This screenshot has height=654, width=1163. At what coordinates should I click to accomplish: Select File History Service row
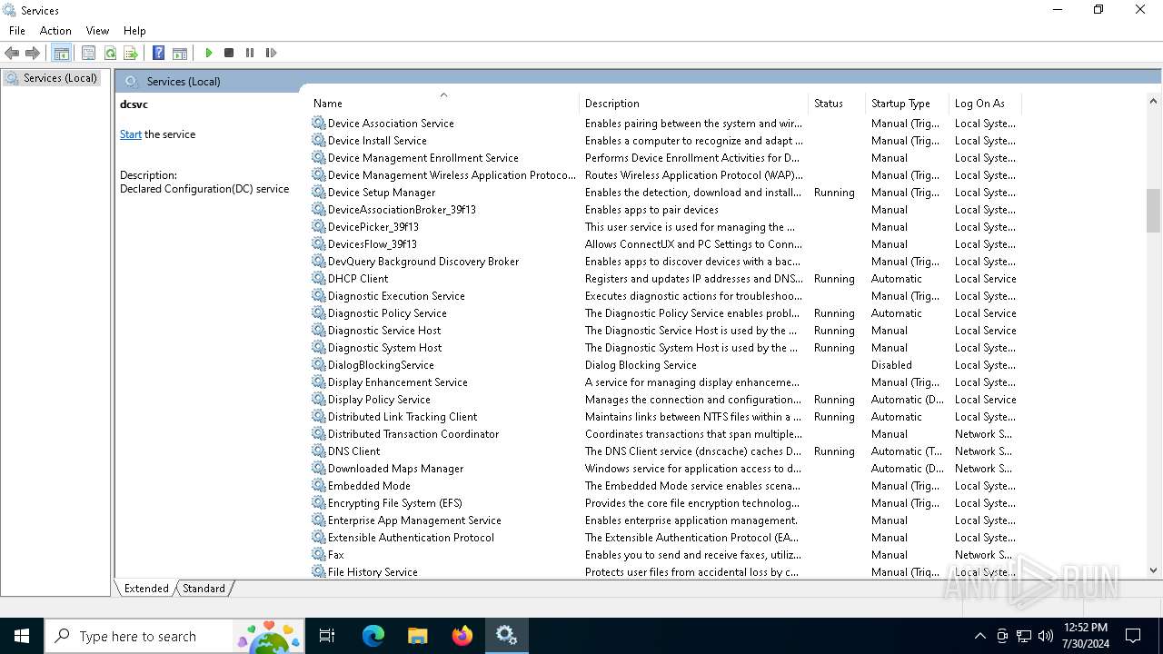[664, 572]
